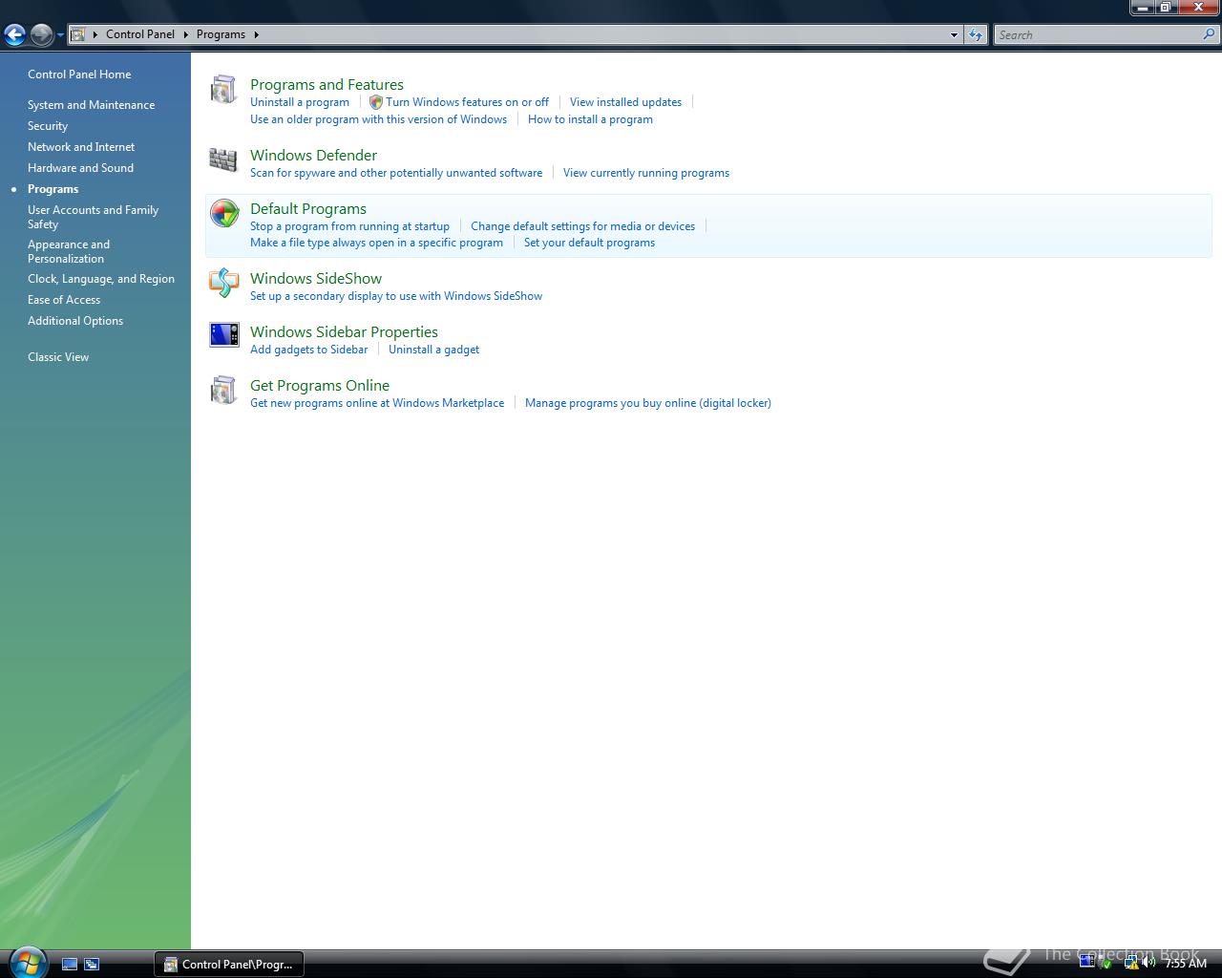The image size is (1222, 978).
Task: Click Show Desktop in Quick Launch
Action: [70, 965]
